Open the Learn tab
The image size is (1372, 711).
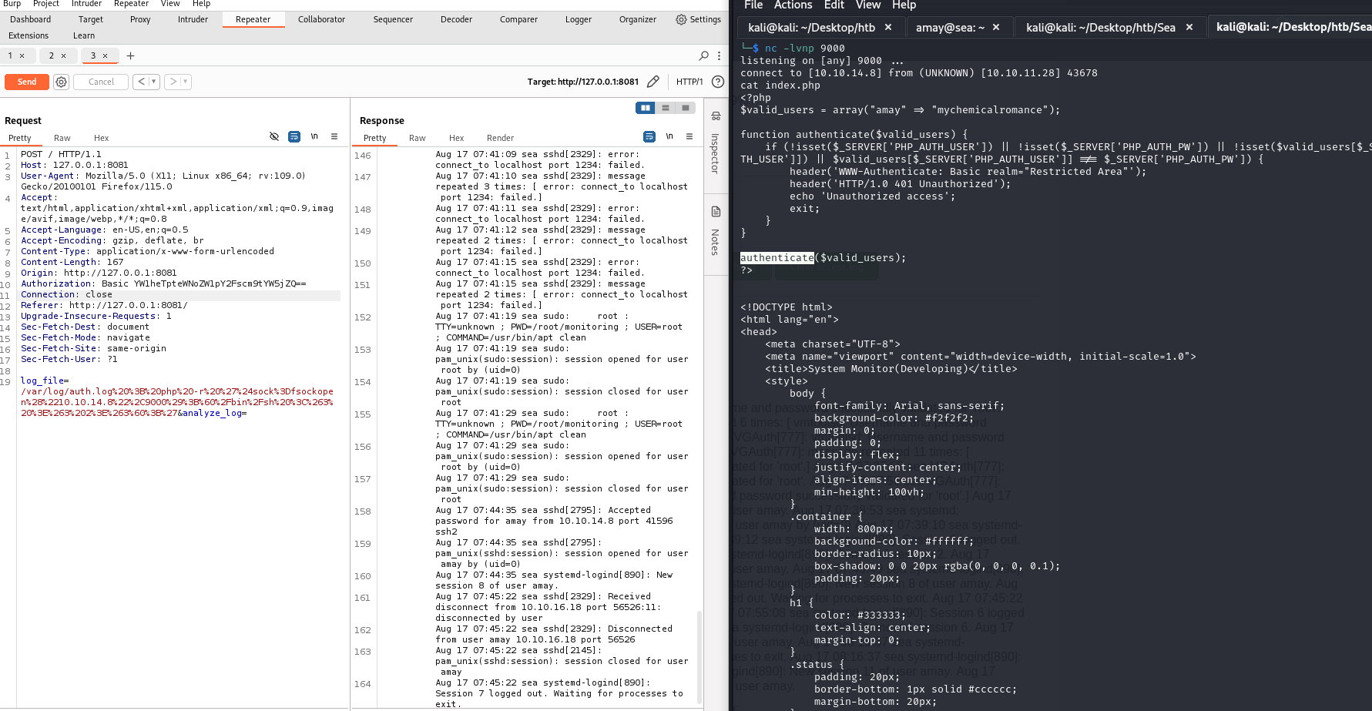(84, 35)
